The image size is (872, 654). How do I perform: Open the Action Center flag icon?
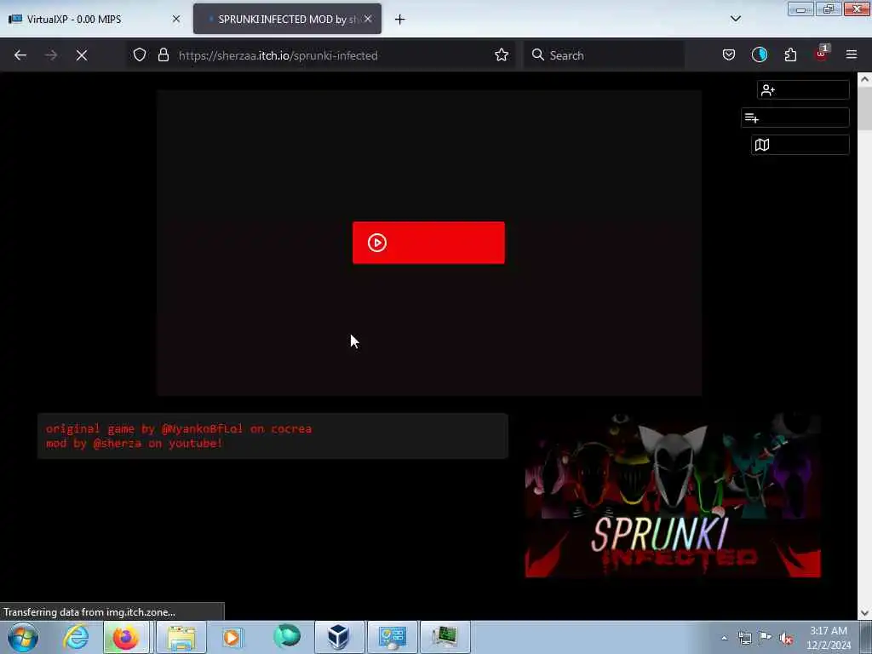[x=766, y=638]
